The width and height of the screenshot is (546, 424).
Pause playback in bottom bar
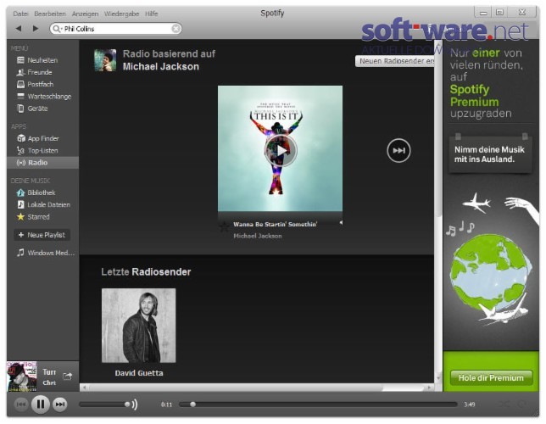point(41,404)
